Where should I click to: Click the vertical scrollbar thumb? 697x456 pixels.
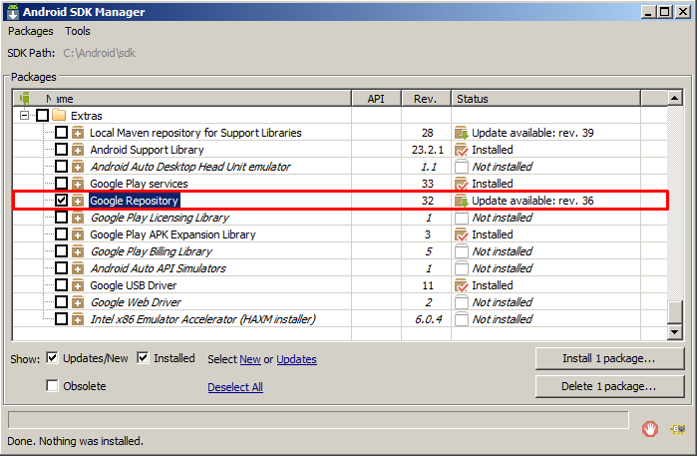click(x=675, y=312)
